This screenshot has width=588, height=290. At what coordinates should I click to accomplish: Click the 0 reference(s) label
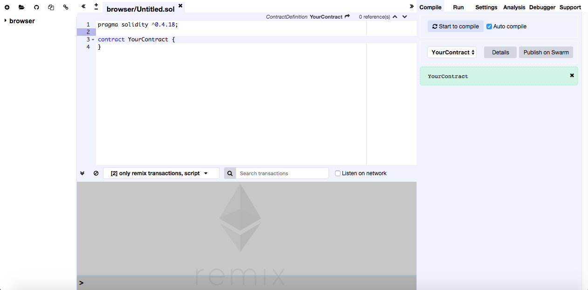(x=375, y=17)
